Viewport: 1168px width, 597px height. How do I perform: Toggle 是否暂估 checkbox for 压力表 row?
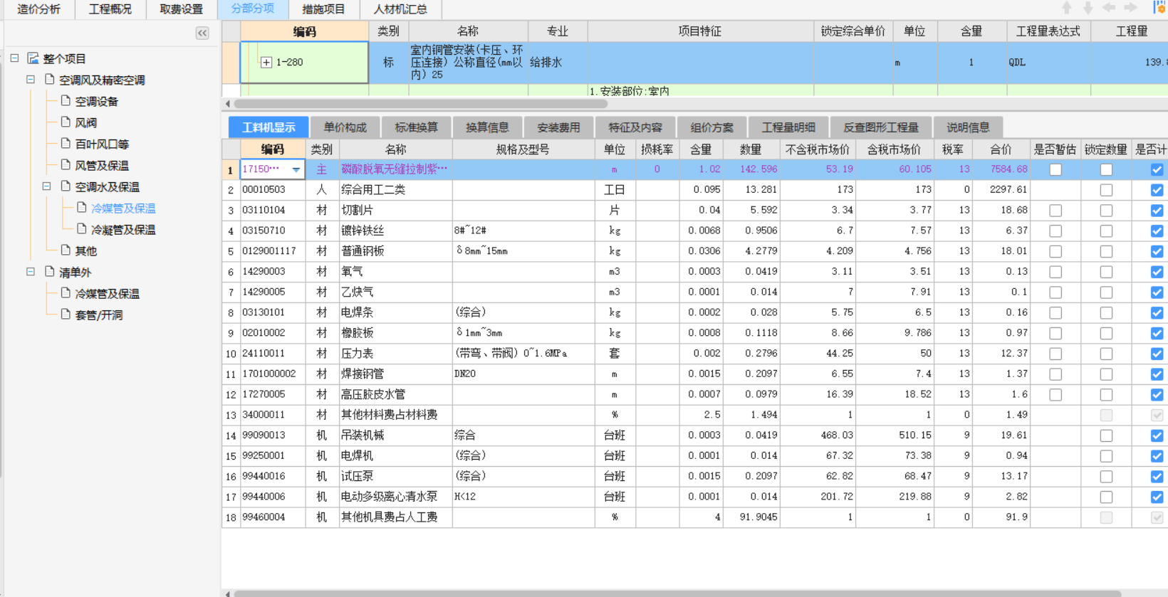(x=1055, y=354)
